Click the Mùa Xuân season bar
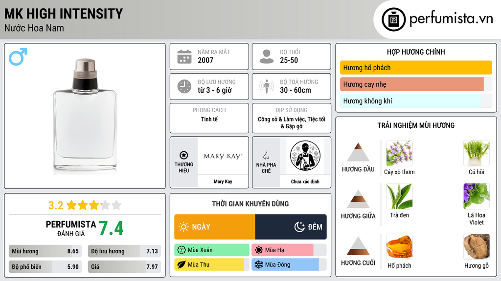Screen dimensions: 501x281 pos(212,250)
